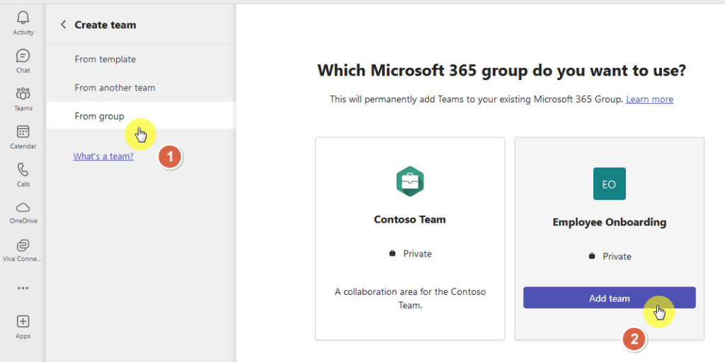This screenshot has width=725, height=362.
Task: Open the Calendar icon
Action: click(23, 132)
